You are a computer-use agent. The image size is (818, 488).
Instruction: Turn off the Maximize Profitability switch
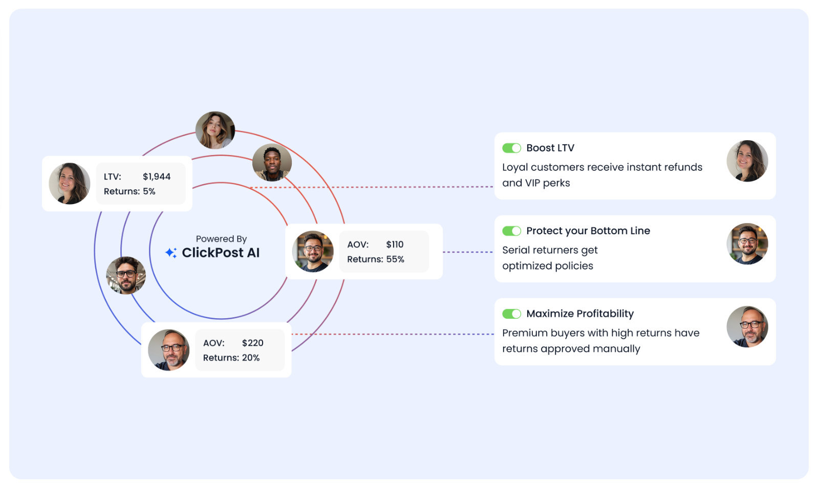(x=511, y=314)
